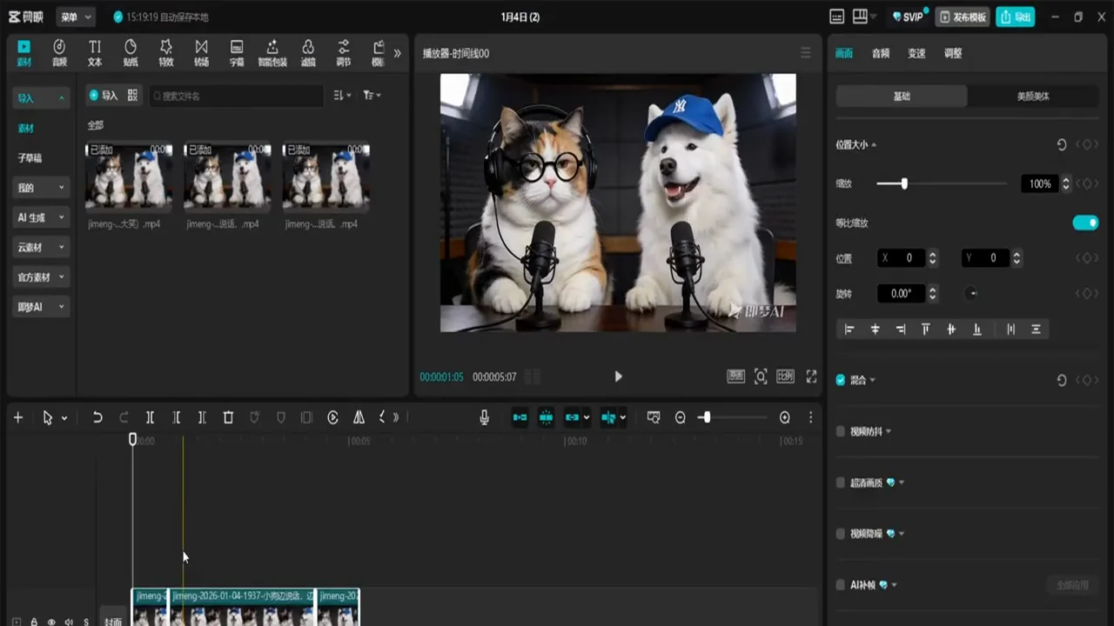Expand the AI generation sidebar section

[x=41, y=217]
